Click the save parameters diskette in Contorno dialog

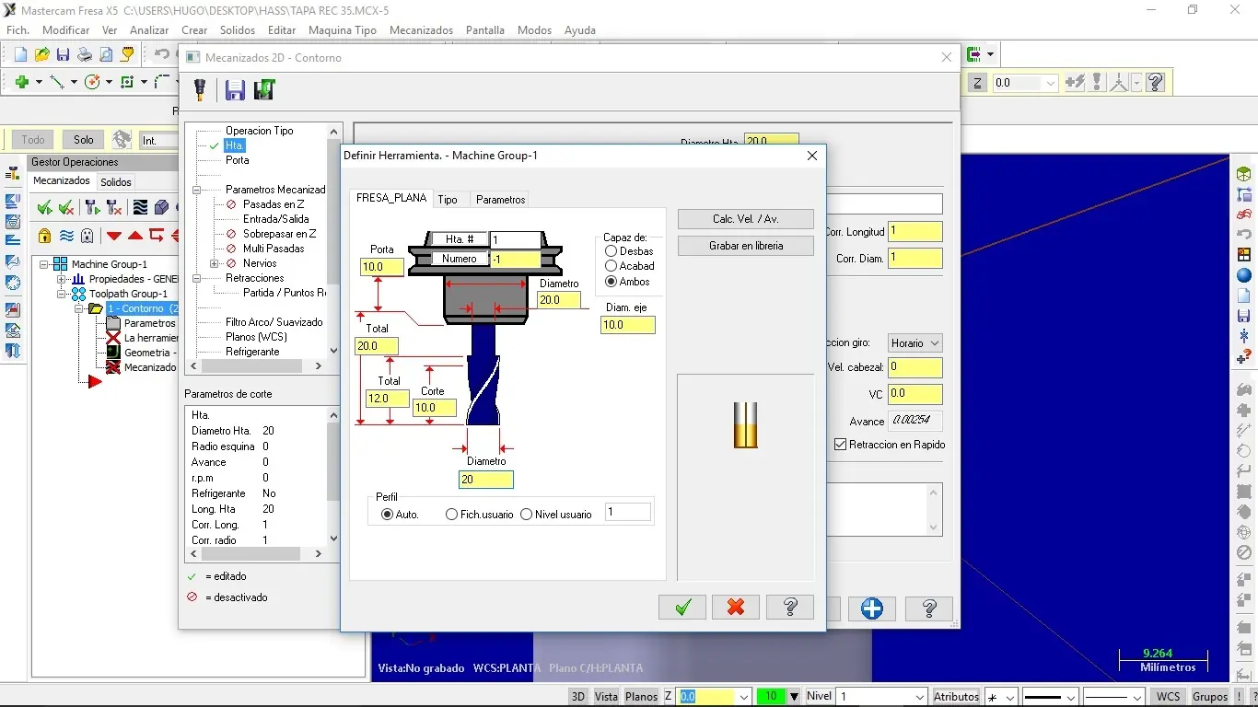coord(235,89)
